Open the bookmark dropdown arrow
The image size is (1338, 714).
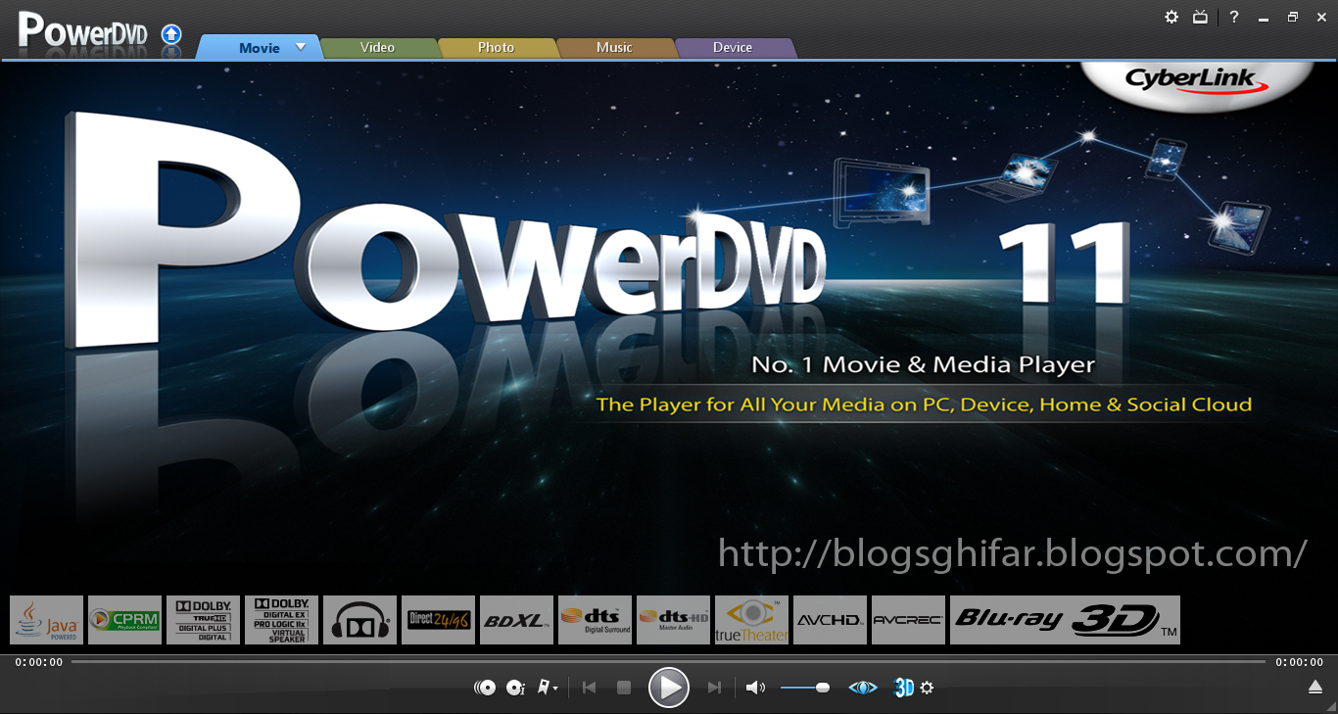[x=555, y=688]
